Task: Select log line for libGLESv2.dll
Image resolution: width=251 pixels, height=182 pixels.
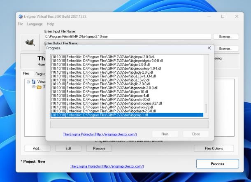Action: pyautogui.click(x=127, y=80)
